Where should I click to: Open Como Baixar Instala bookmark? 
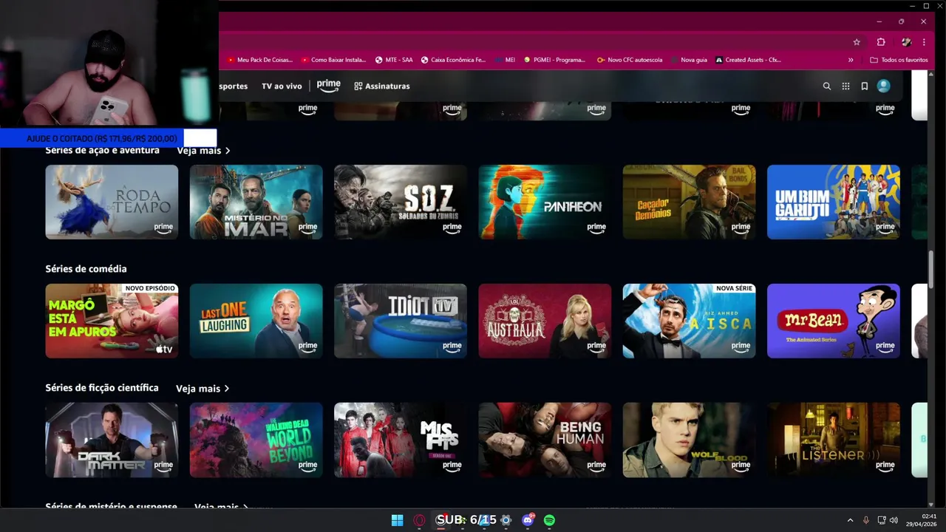(x=333, y=60)
